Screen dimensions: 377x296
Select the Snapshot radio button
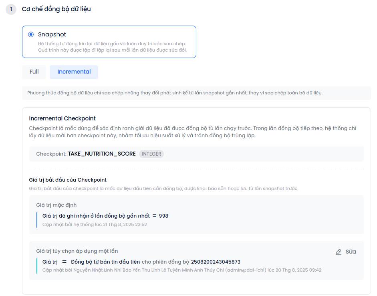click(31, 34)
